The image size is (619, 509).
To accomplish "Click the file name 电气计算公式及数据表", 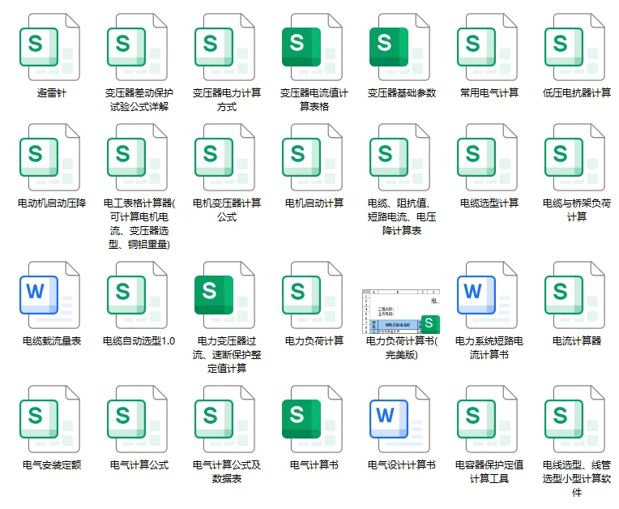I will [227, 472].
